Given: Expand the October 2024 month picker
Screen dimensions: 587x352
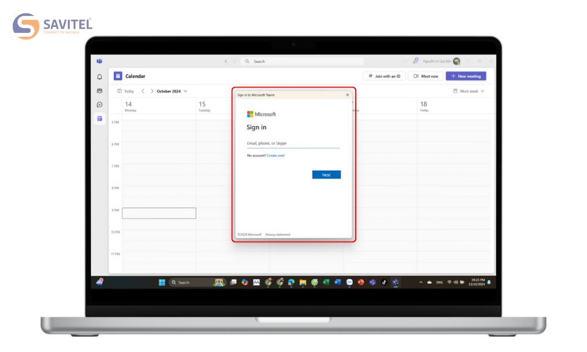Looking at the screenshot, I should coord(172,92).
